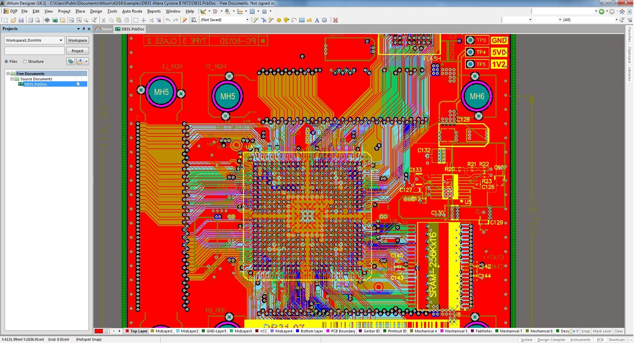Select the place component tool
This screenshot has height=343, width=634.
pos(325,20)
